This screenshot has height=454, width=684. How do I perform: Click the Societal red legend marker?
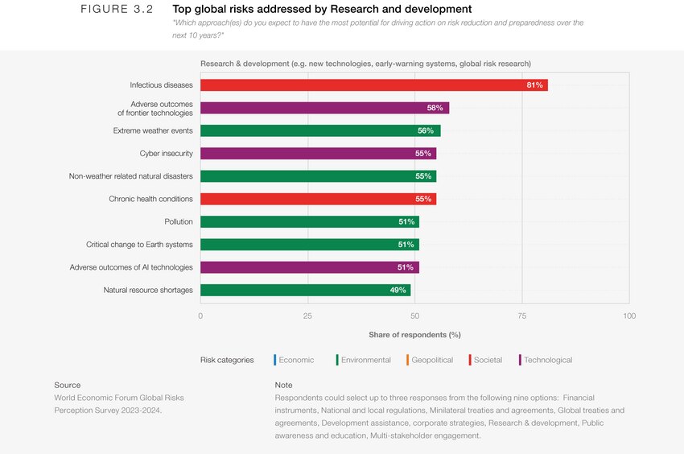tap(470, 360)
